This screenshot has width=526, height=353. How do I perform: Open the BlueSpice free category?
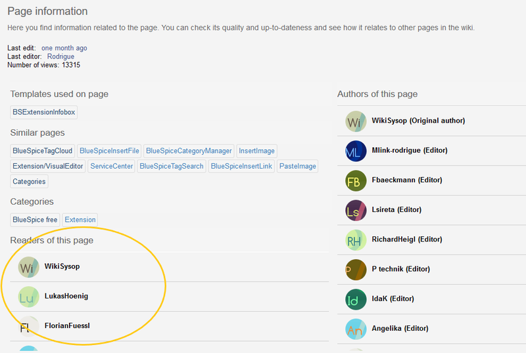click(35, 220)
